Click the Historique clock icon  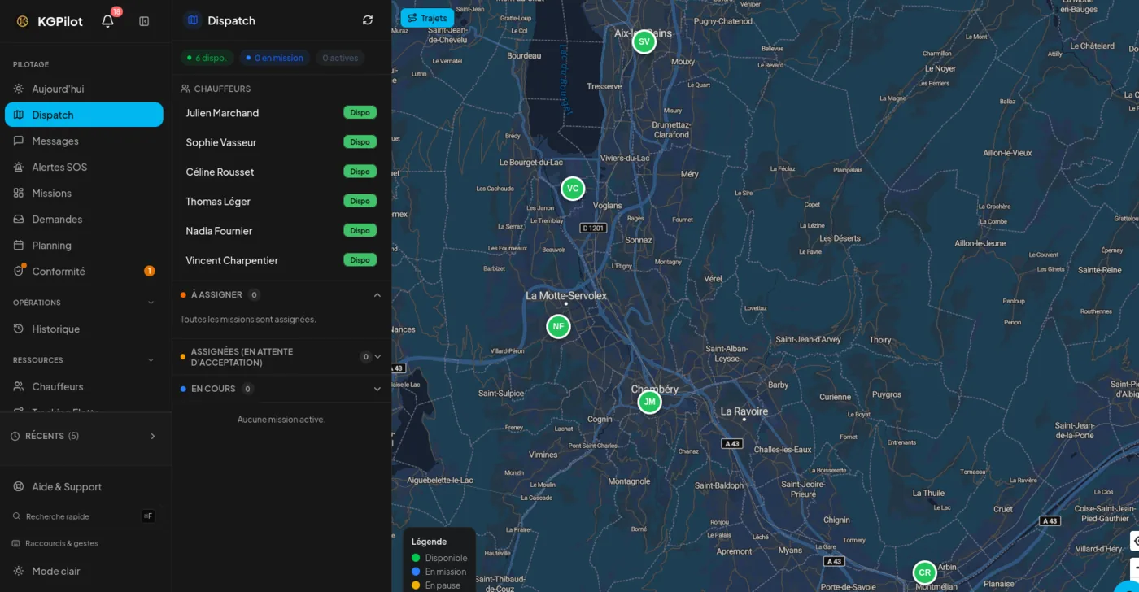(19, 329)
